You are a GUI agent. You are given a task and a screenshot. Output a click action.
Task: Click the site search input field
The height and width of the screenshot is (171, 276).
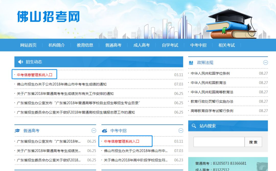pos(219,142)
